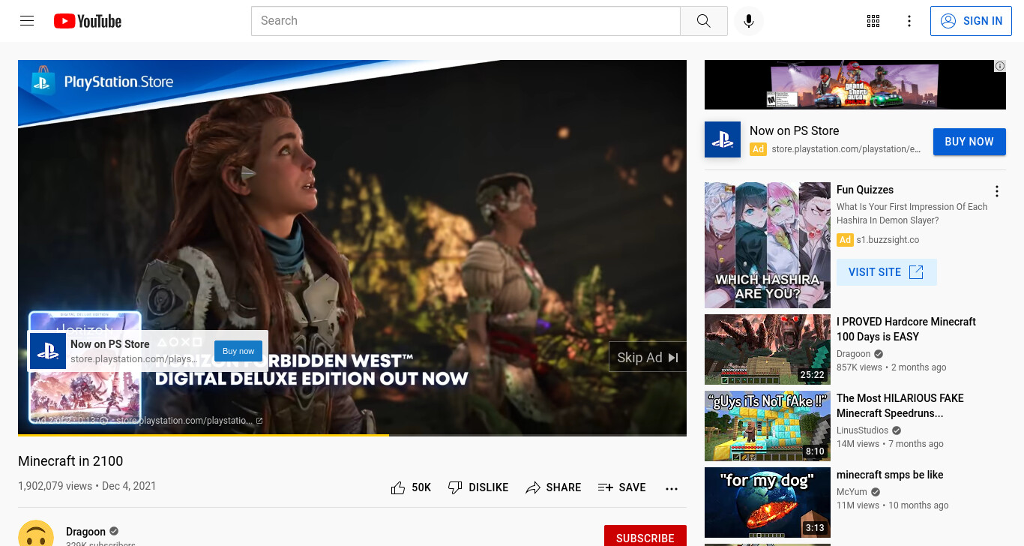Click the PlayStation logo in the video overlay card
1024x546 pixels.
tap(48, 351)
